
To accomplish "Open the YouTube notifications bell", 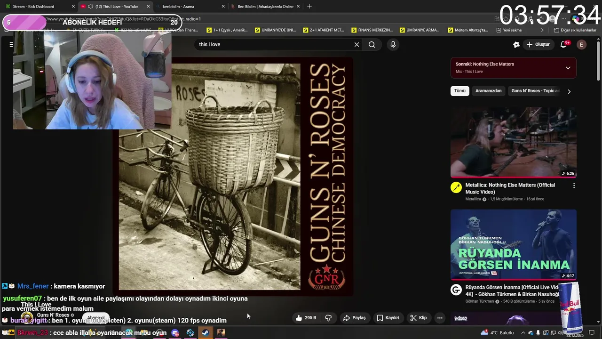I will [563, 44].
